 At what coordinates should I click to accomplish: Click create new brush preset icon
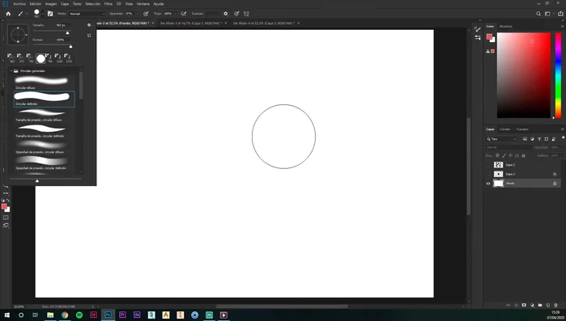89,36
